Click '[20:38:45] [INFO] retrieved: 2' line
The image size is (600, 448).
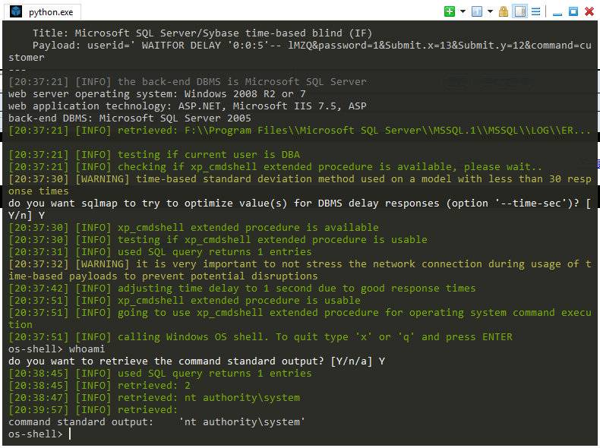tap(99, 386)
